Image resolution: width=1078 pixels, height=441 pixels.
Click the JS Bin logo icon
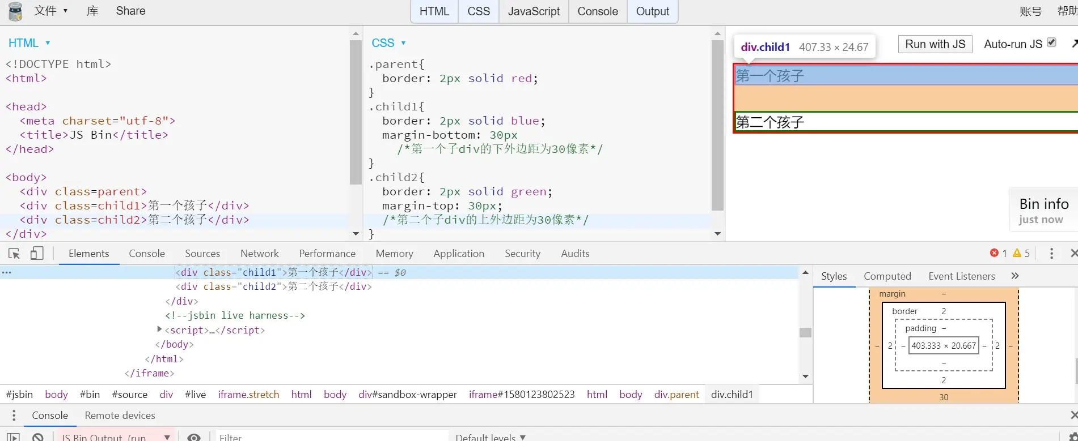[15, 11]
